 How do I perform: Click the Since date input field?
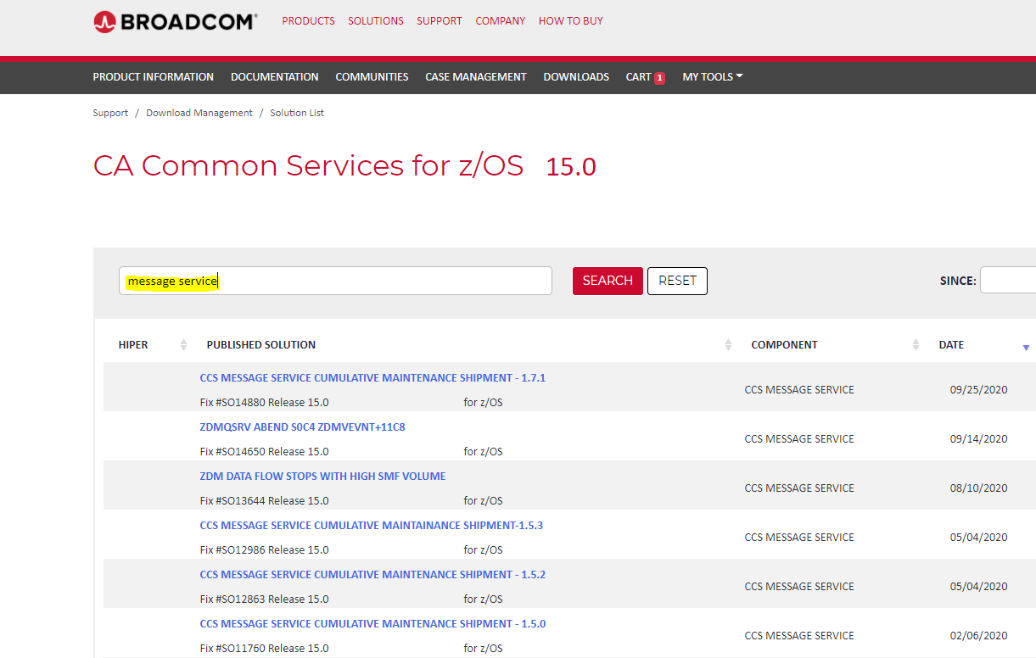1008,281
